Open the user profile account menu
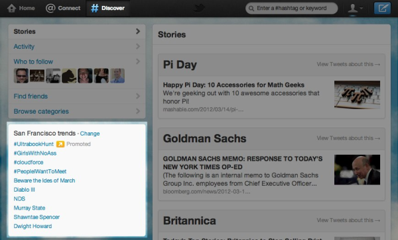Screen dimensions: 398x240 pos(355,9)
